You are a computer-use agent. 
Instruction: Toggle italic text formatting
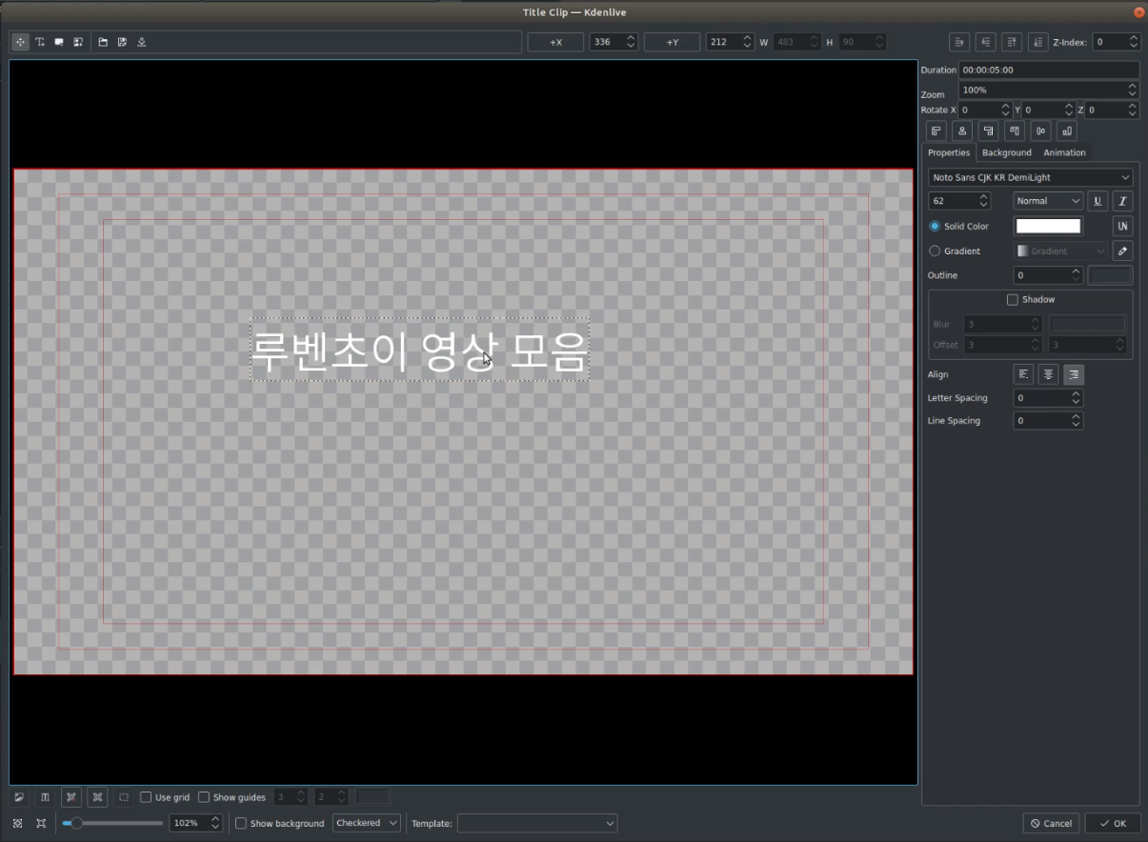(1122, 201)
